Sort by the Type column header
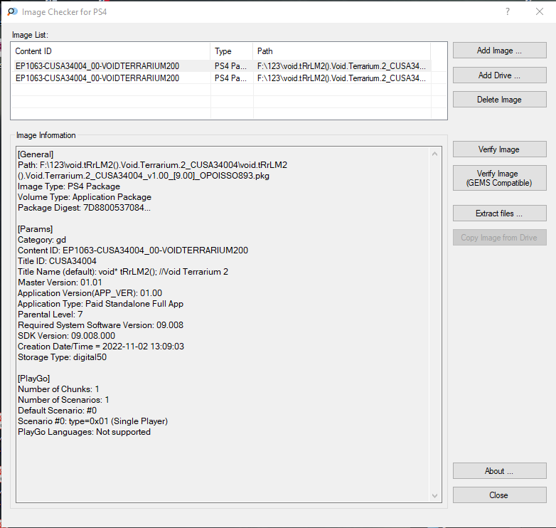The image size is (556, 528). (232, 51)
